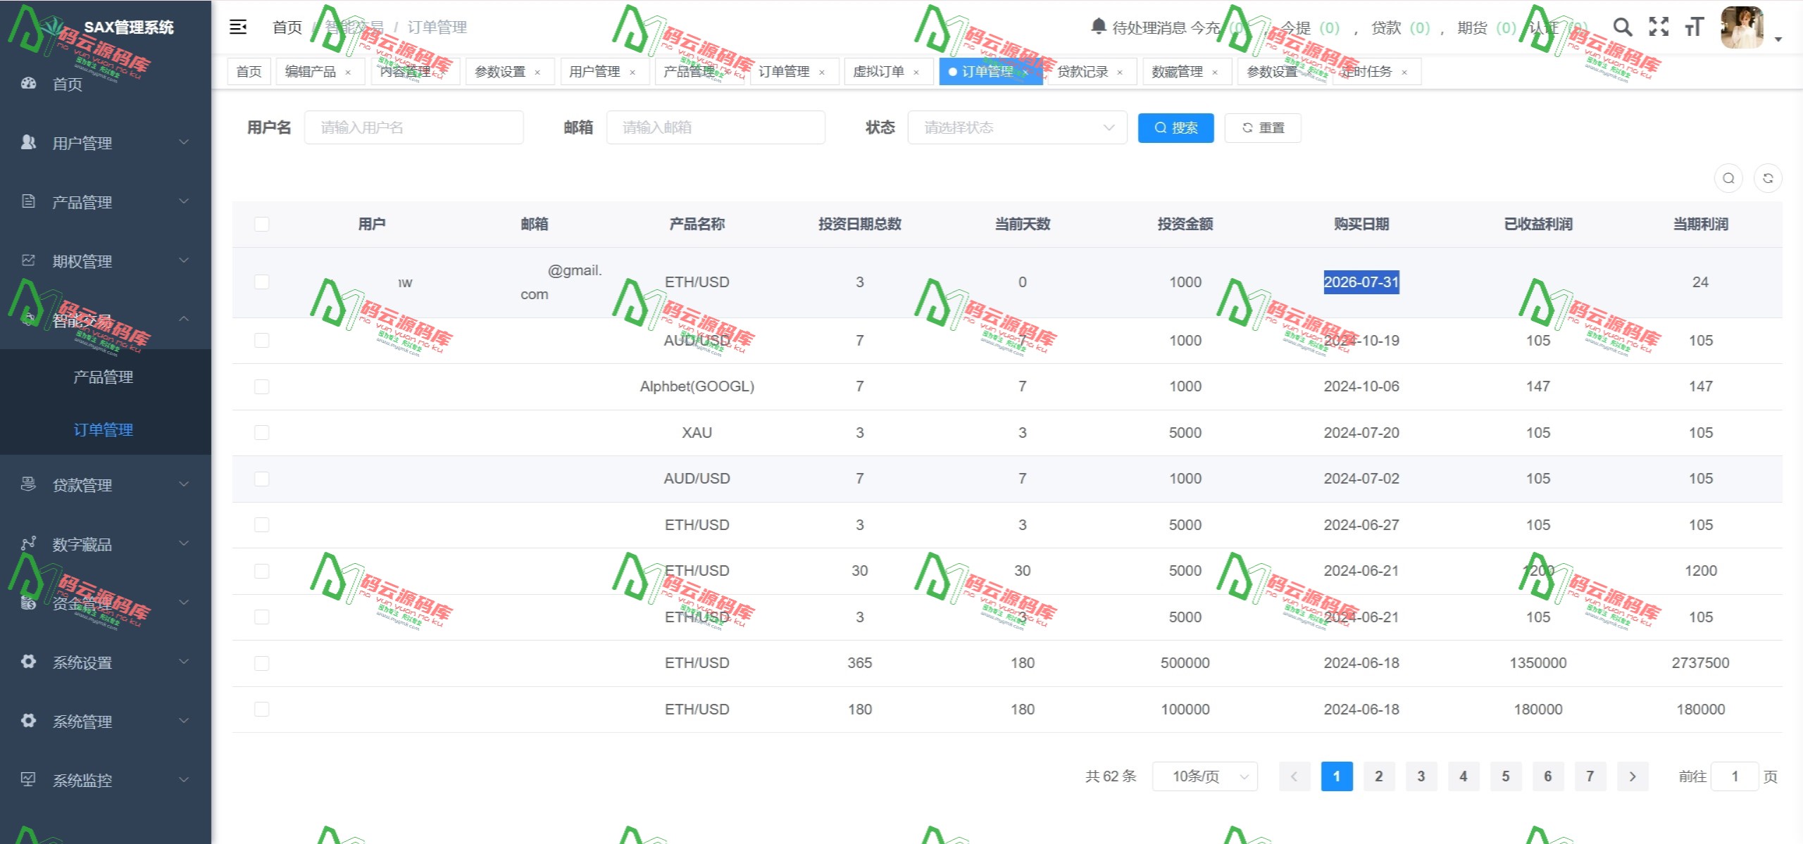Click the 首页 dashboard icon in sidebar

tap(28, 83)
